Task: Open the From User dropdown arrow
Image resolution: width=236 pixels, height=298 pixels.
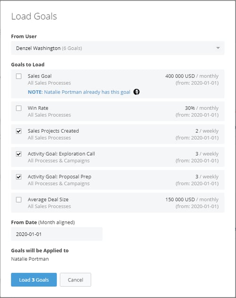Action: coord(218,48)
